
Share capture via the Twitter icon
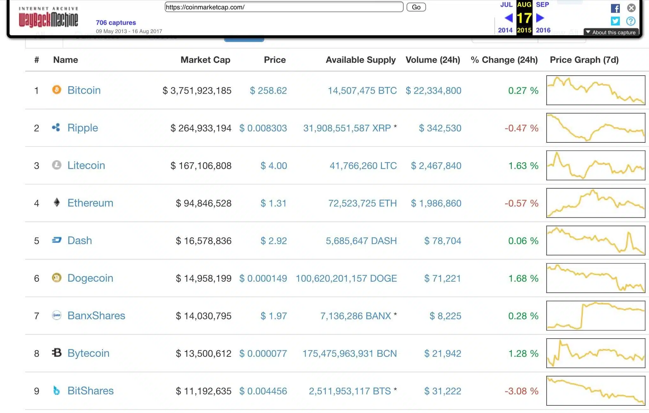click(x=615, y=21)
